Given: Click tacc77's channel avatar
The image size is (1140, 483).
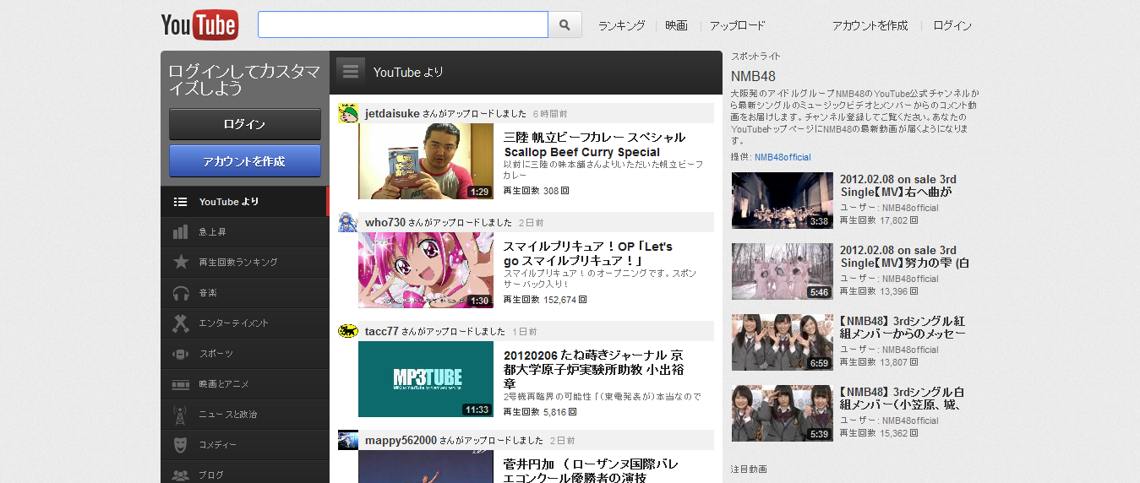Looking at the screenshot, I should tap(348, 331).
